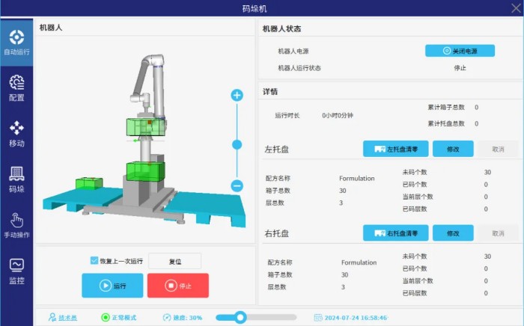Click 右托盘清零 to clear right pallet

pyautogui.click(x=395, y=233)
